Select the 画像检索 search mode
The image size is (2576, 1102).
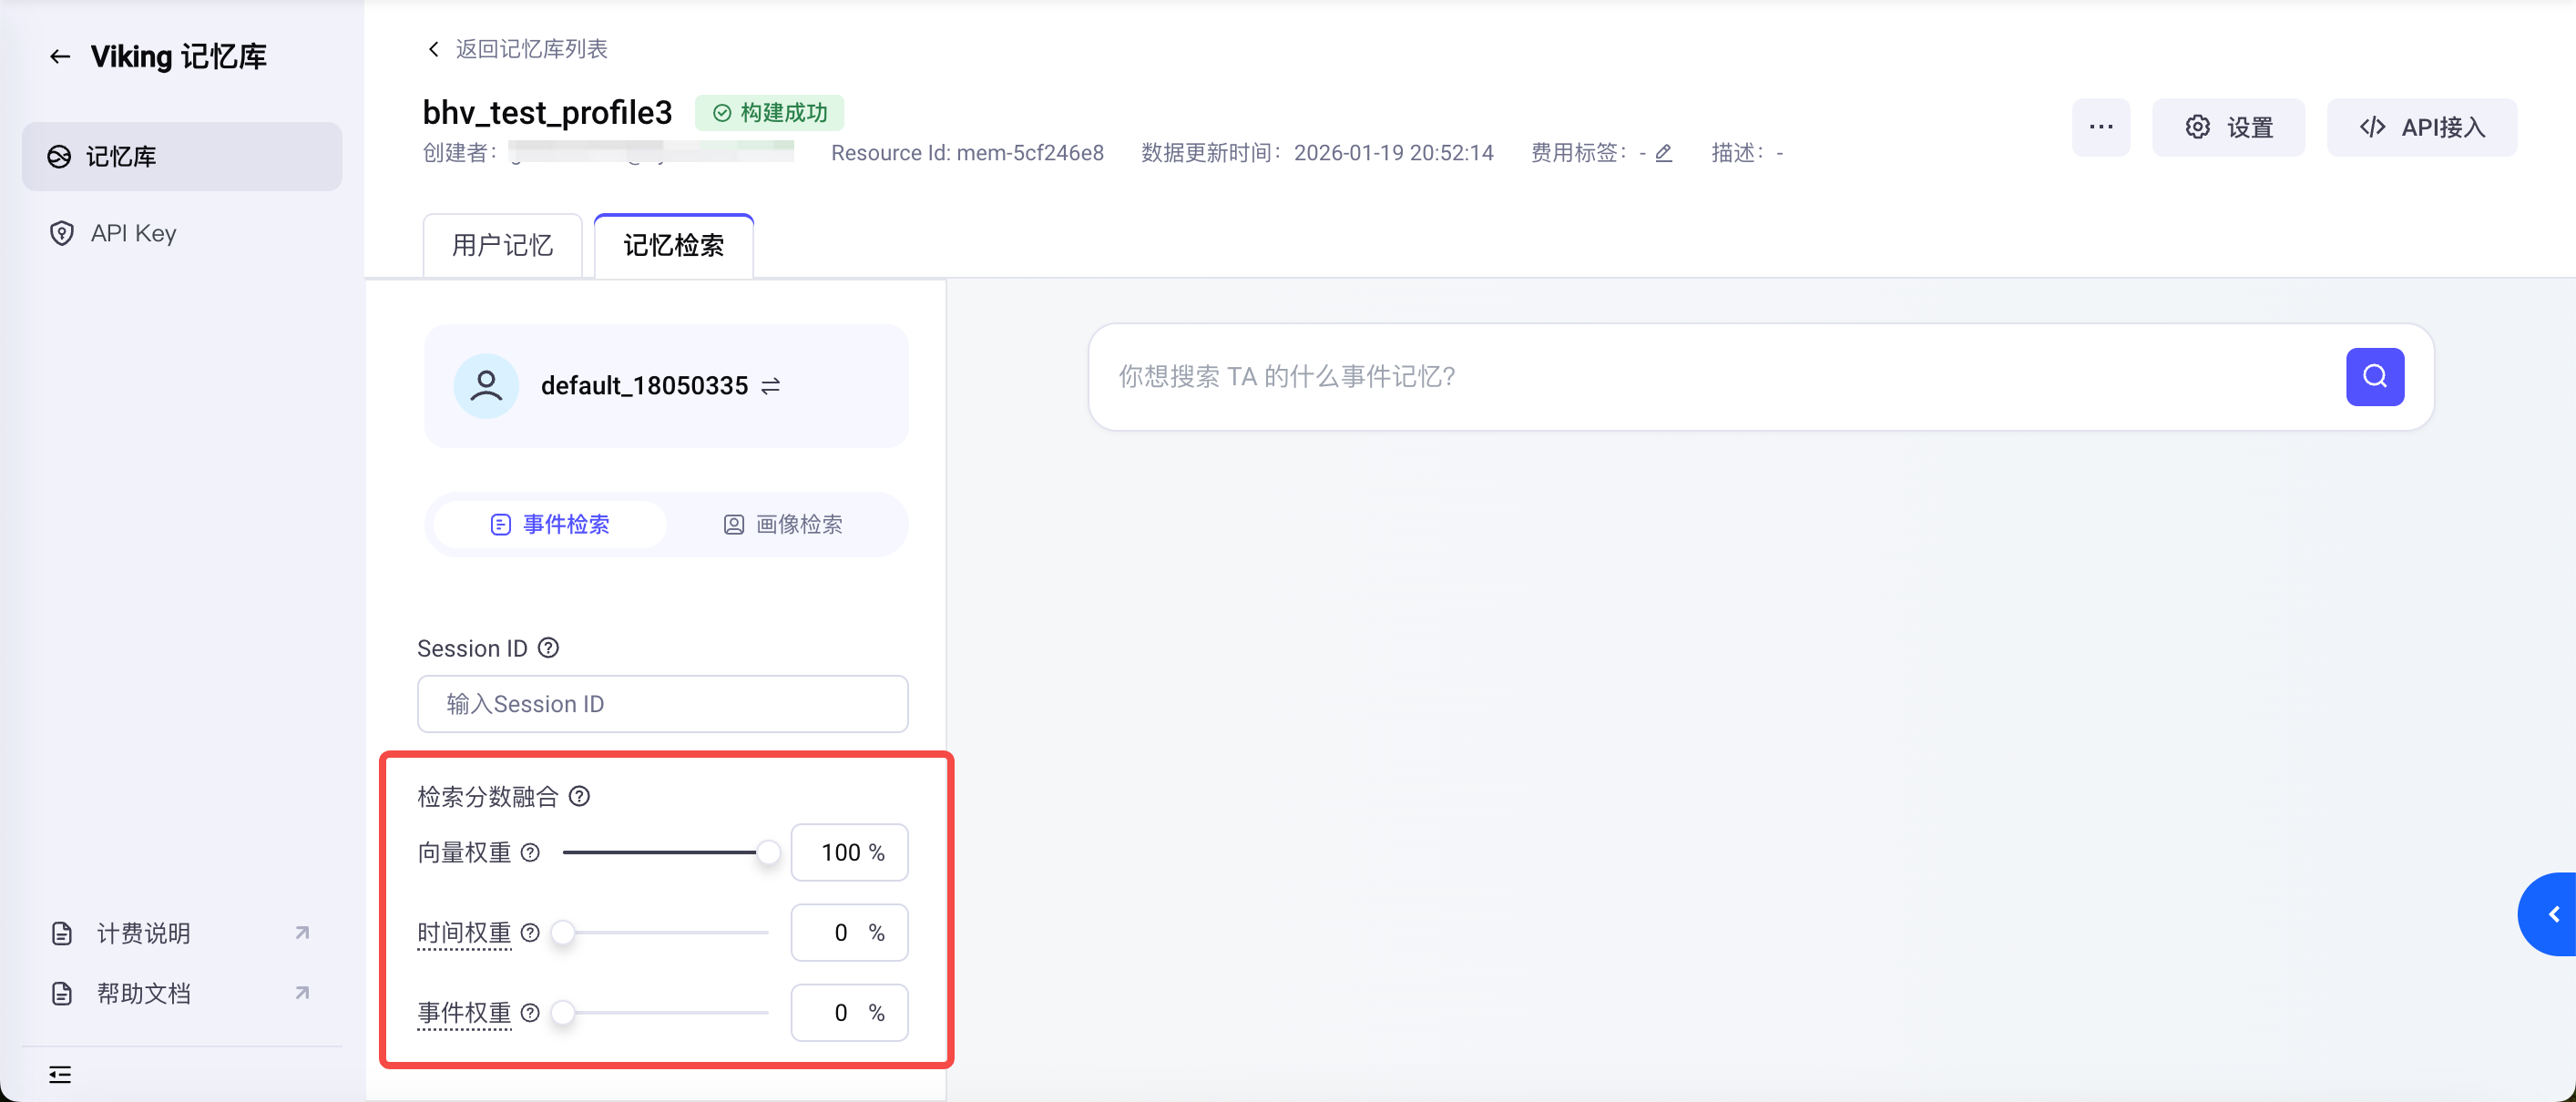click(783, 524)
